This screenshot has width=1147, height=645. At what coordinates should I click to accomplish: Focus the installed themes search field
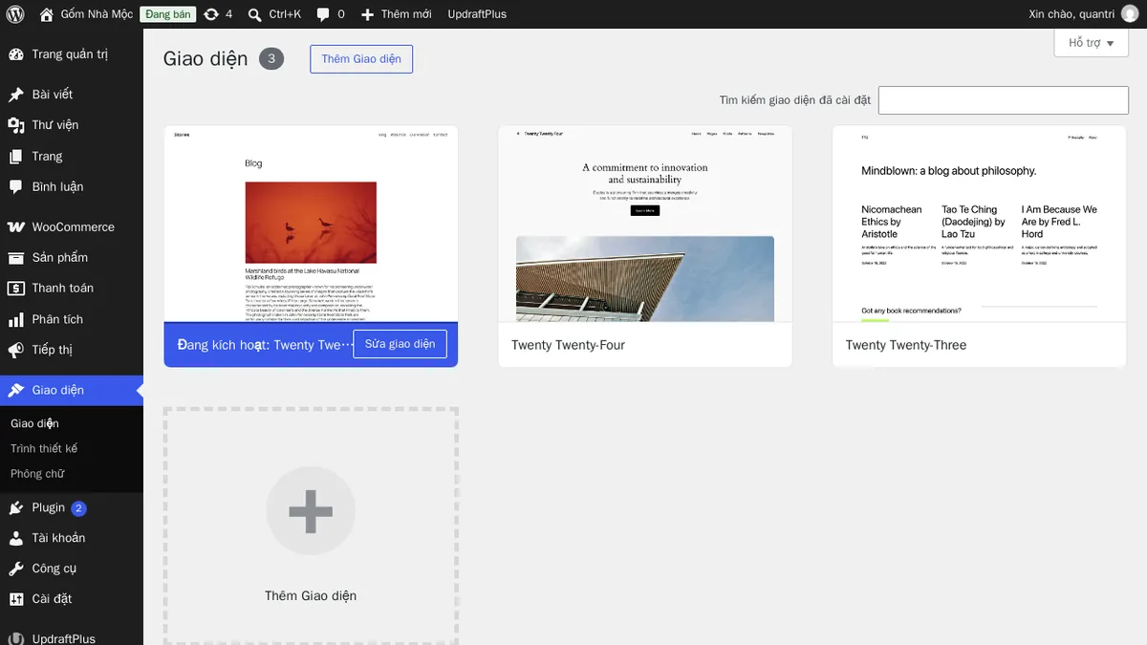1004,100
